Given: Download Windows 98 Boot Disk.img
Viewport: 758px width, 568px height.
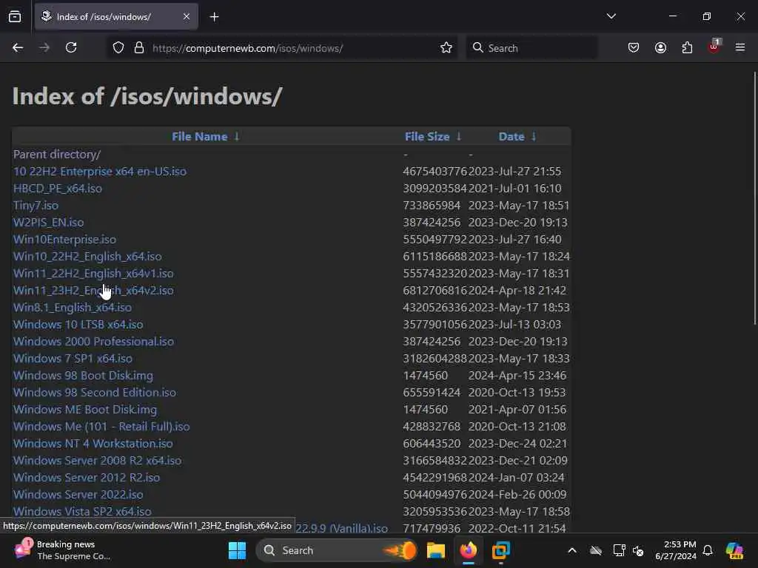Looking at the screenshot, I should (83, 375).
